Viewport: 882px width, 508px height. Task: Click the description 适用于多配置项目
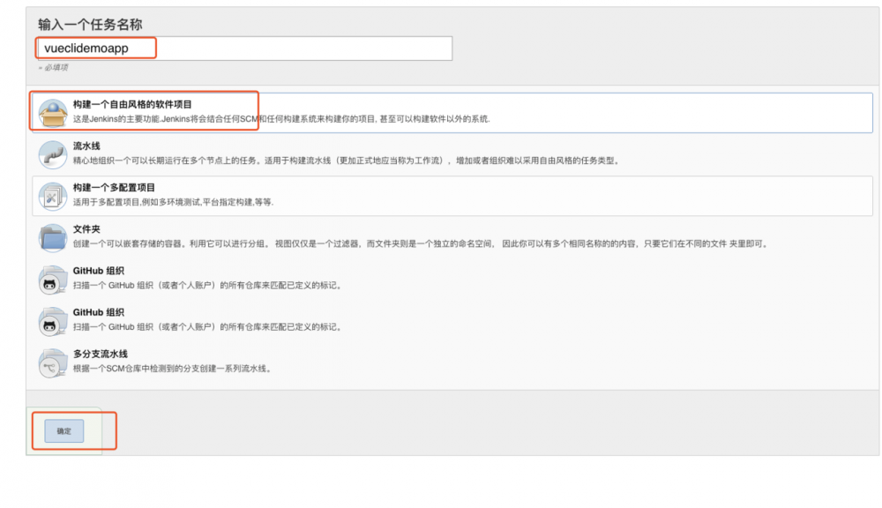tap(173, 202)
